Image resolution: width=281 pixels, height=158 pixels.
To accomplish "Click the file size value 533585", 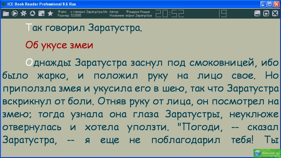I will point(76,15).
